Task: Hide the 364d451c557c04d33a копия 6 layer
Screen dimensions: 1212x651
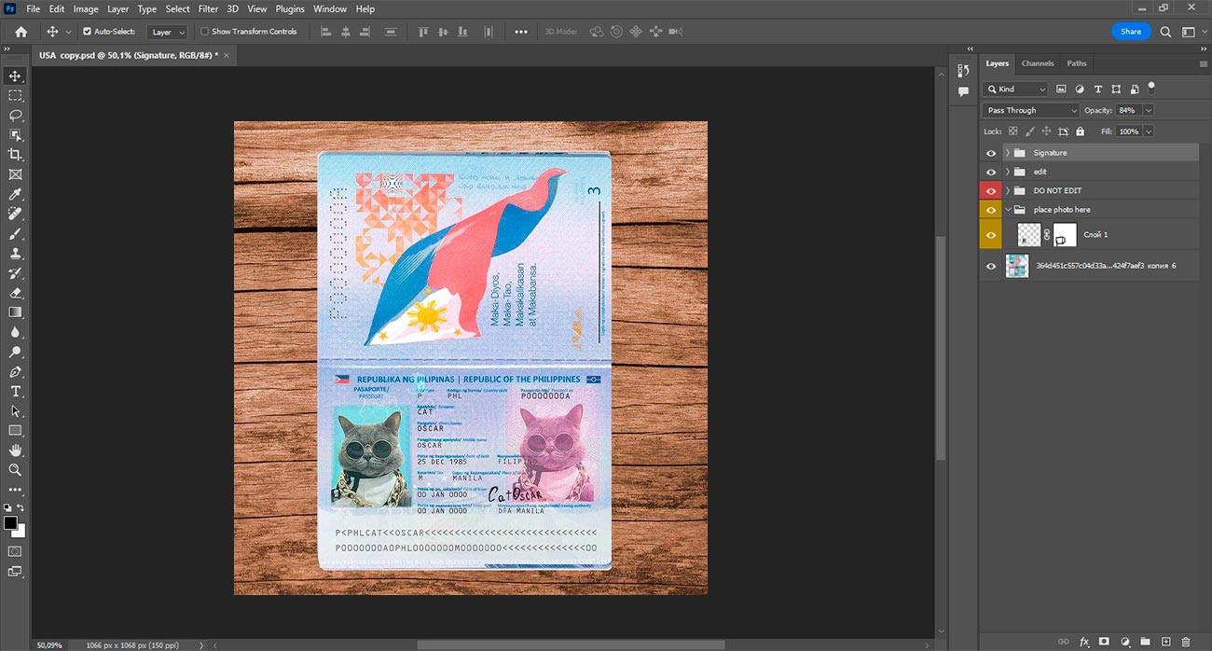Action: tap(991, 266)
